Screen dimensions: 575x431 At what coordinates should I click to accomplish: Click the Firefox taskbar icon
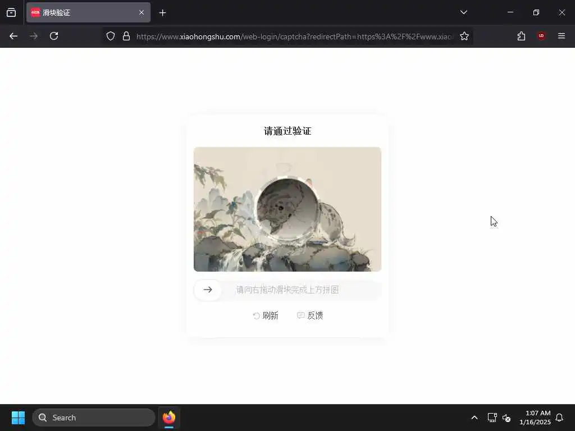[169, 418]
